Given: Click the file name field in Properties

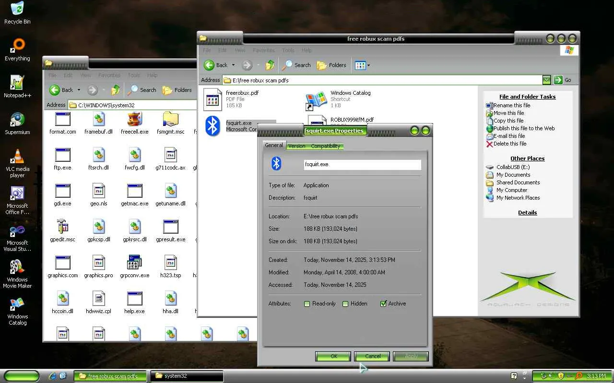Looking at the screenshot, I should pyautogui.click(x=363, y=164).
